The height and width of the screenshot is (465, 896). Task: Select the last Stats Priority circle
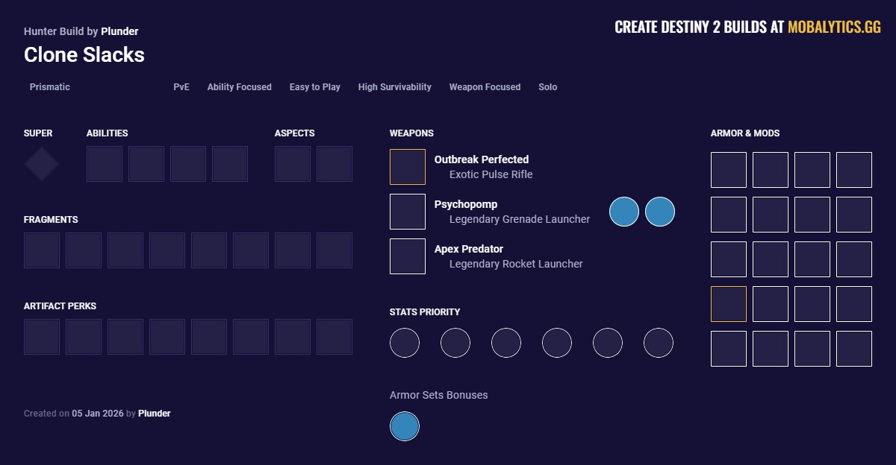tap(659, 343)
